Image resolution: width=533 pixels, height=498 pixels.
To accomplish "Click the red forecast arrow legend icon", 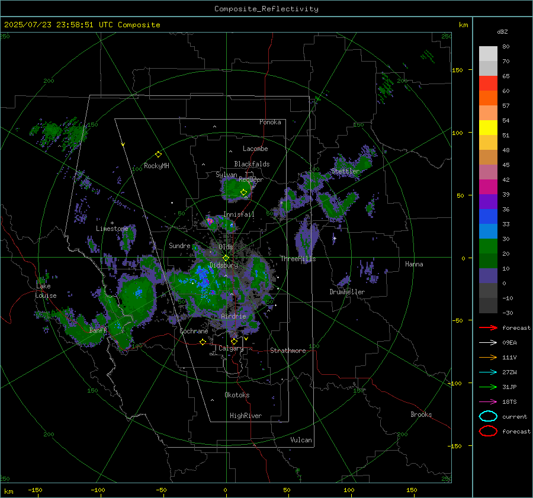I will (488, 327).
